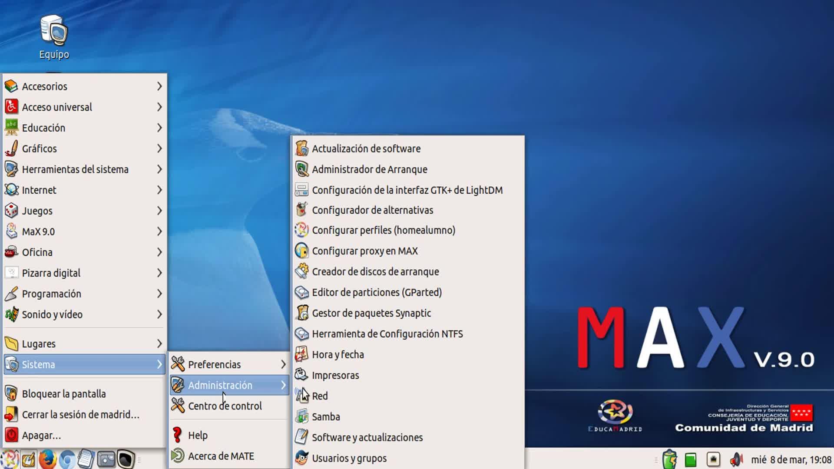
Task: Expand the Internet submenu arrow
Action: point(159,190)
